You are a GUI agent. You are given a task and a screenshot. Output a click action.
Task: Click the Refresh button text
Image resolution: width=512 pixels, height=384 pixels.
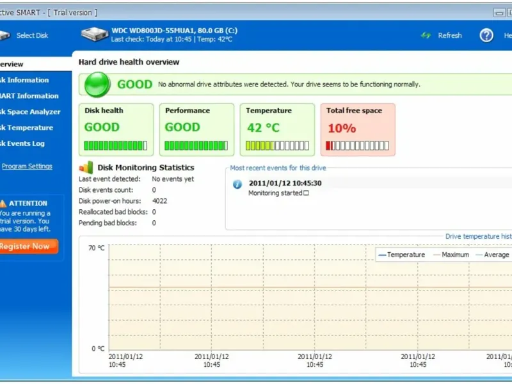click(450, 35)
